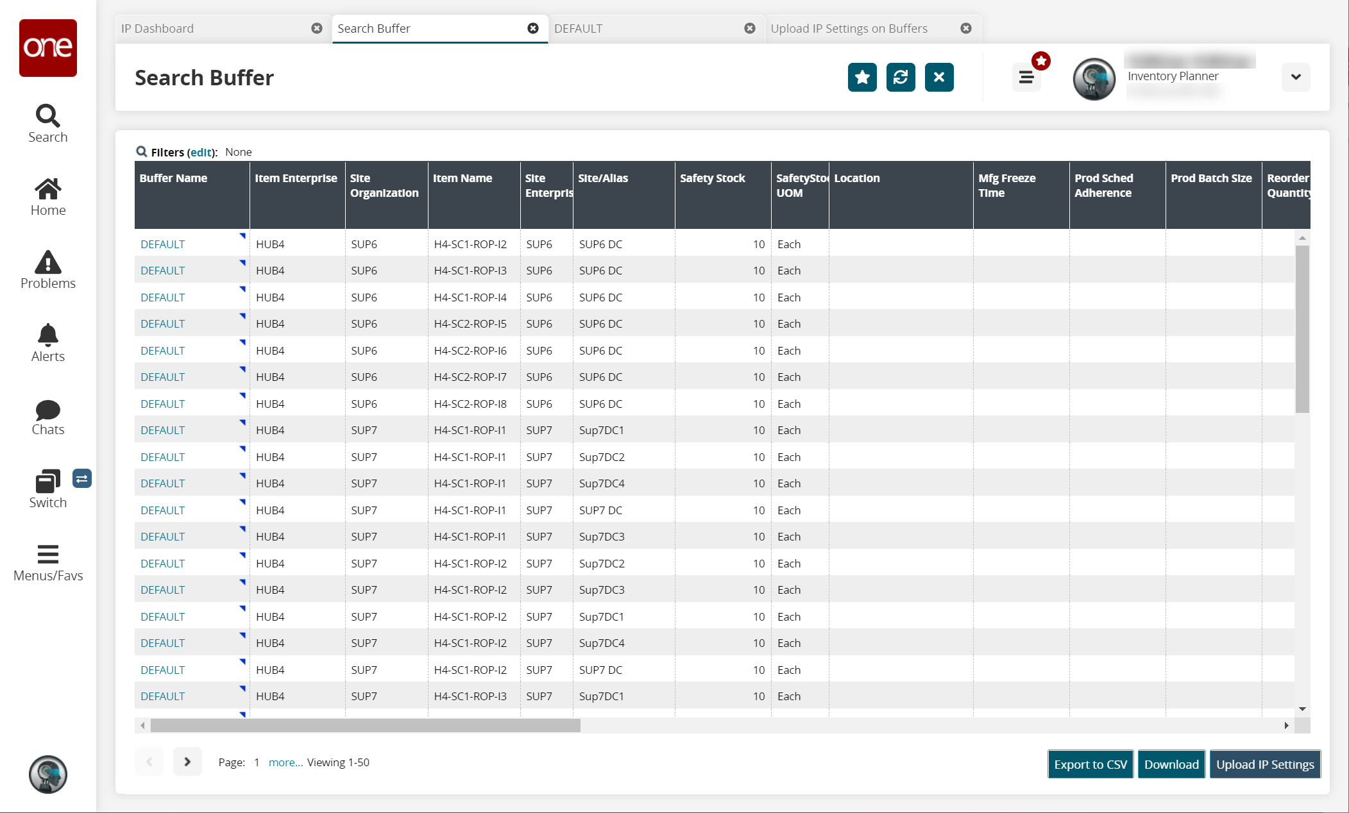Open the notifications list menu icon
The height and width of the screenshot is (813, 1349).
1026,78
